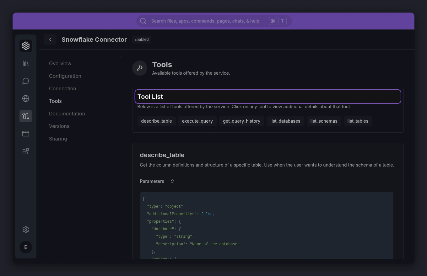The width and height of the screenshot is (427, 276).
Task: Click the "Name of the database" description text
Action: [x=215, y=244]
